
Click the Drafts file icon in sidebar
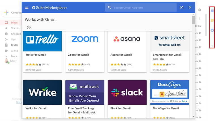point(6,45)
